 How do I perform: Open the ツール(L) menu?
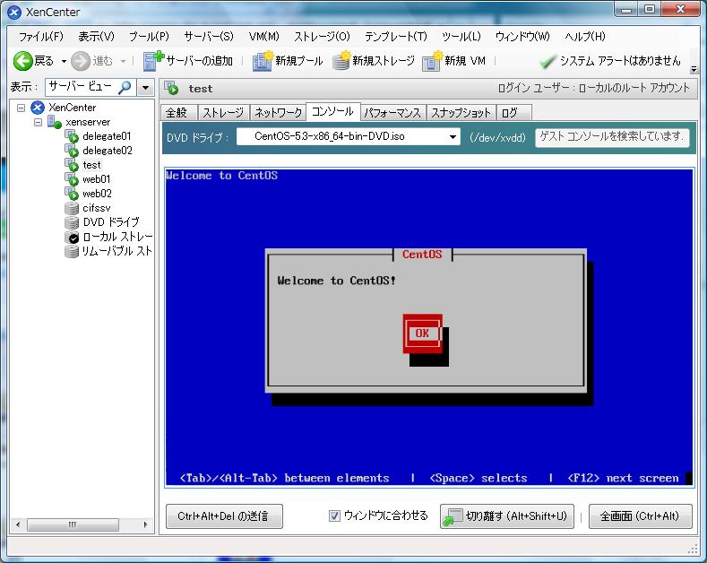click(x=461, y=37)
